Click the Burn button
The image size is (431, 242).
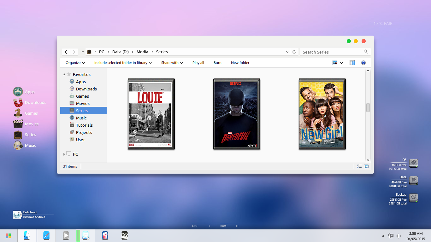coord(217,63)
